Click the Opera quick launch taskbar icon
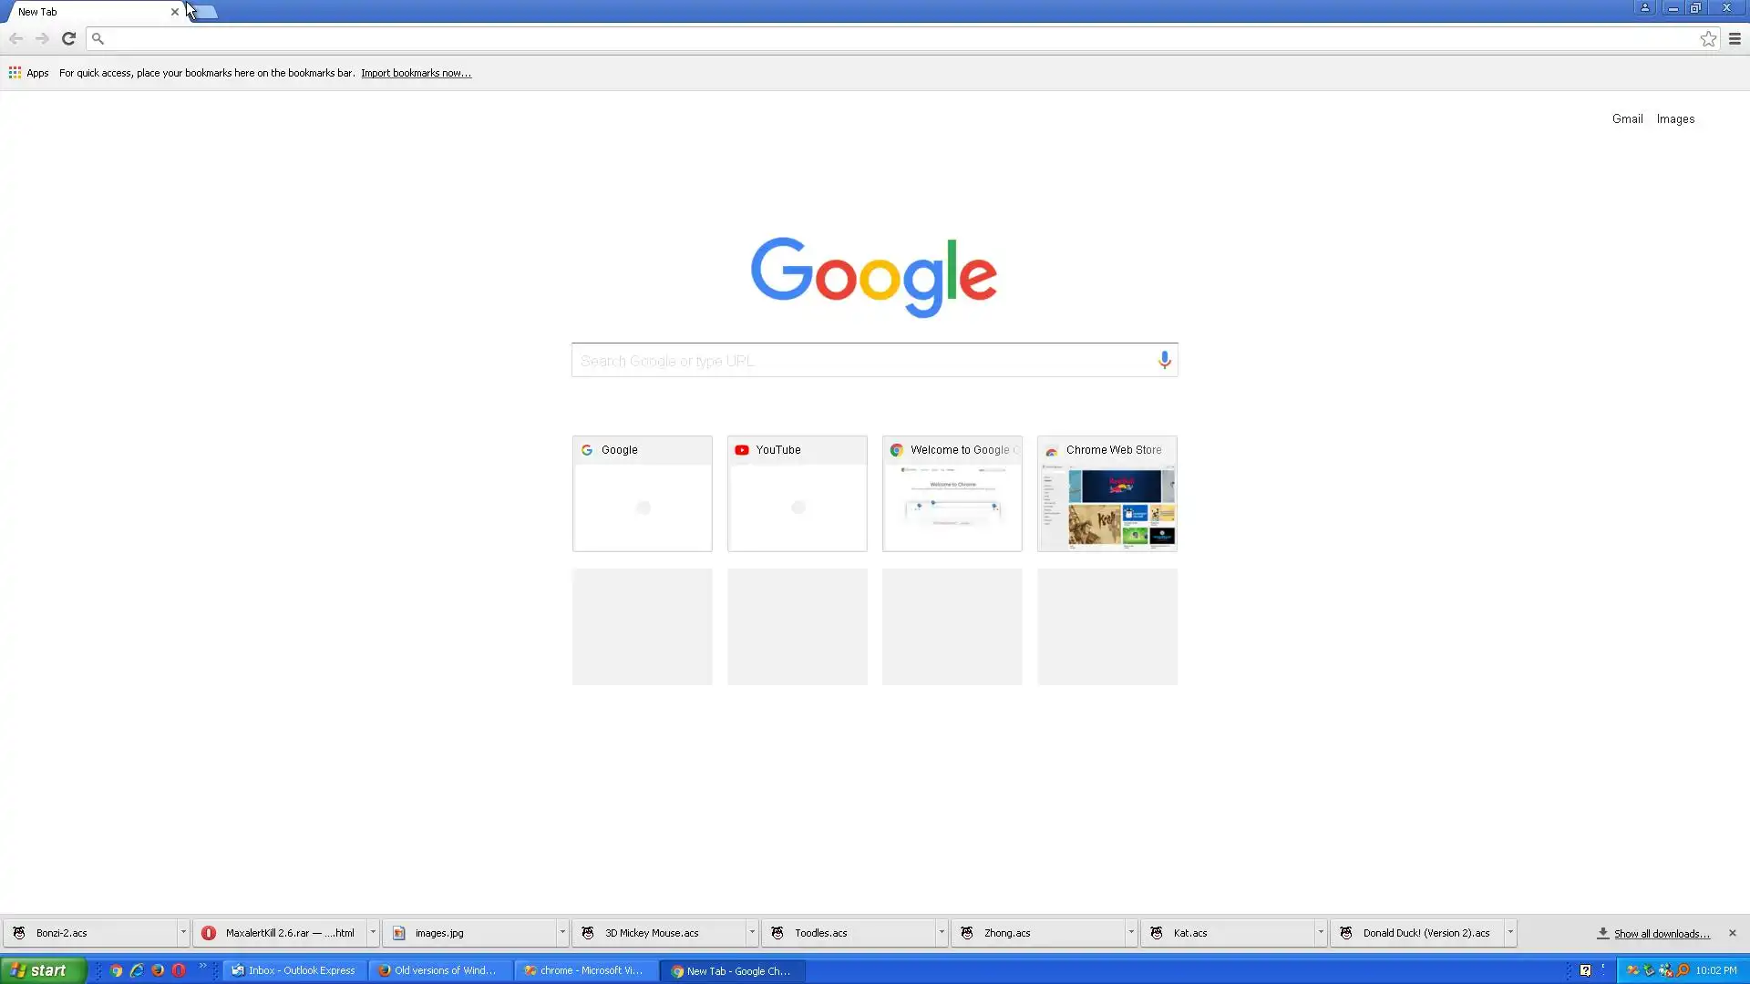 pos(179,970)
